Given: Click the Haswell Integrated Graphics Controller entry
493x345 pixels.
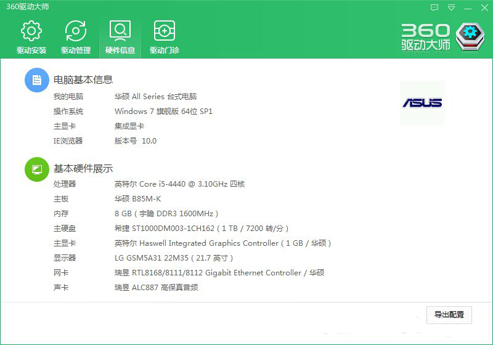Looking at the screenshot, I should [x=222, y=243].
